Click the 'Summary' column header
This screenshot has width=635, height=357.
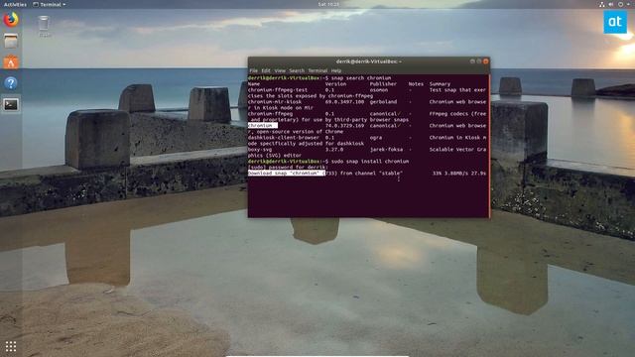point(440,83)
